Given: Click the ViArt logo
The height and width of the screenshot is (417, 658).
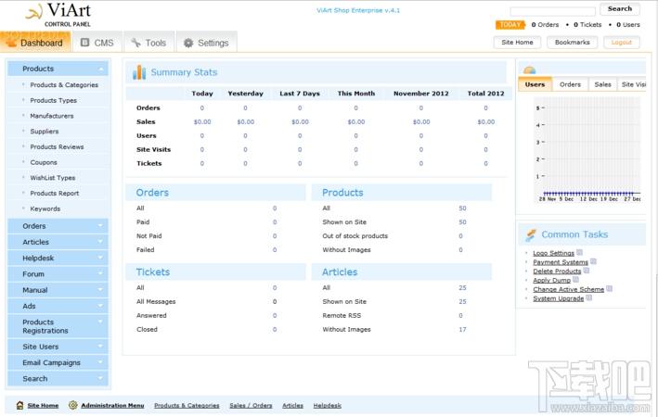Looking at the screenshot, I should pos(58,14).
